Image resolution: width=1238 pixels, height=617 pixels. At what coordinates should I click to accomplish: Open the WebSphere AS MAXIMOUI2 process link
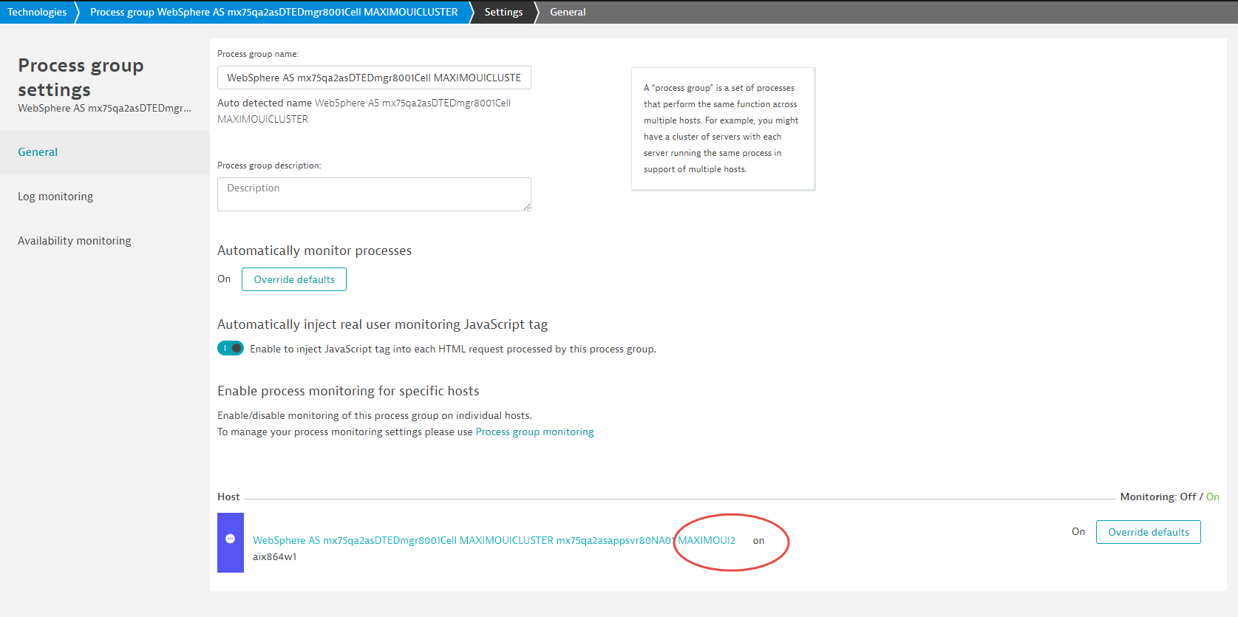(494, 540)
